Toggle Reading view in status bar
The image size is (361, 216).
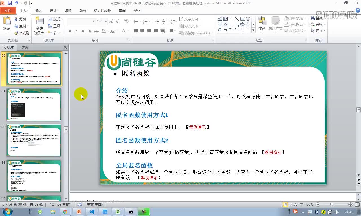click(x=296, y=204)
